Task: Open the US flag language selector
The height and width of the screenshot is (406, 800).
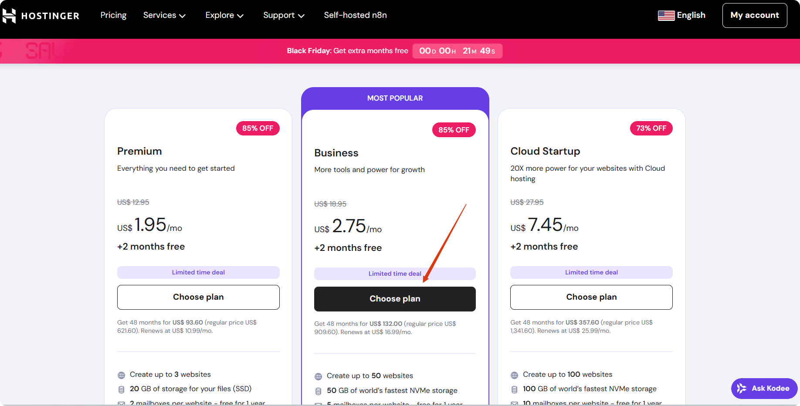Action: point(666,15)
